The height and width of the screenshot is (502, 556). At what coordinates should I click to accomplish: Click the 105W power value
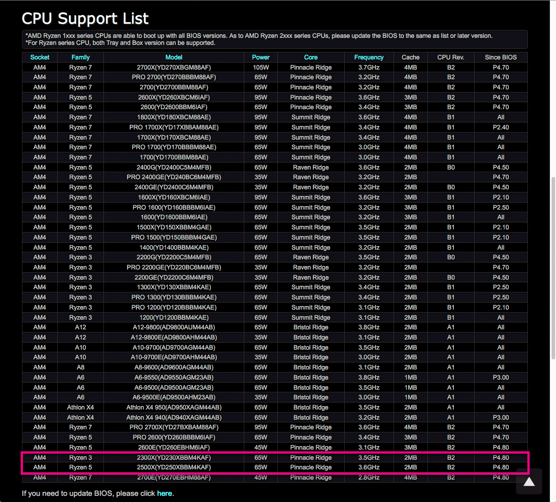(261, 67)
